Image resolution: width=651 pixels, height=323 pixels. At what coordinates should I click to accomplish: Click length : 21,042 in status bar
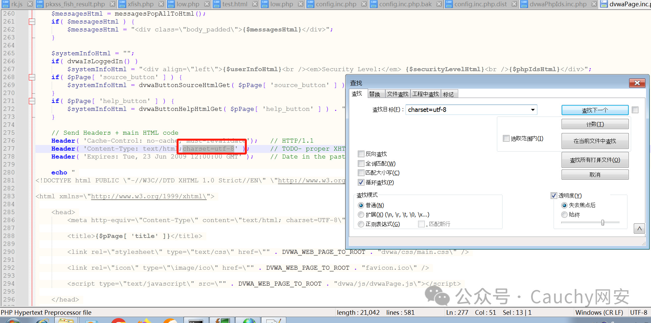click(358, 312)
